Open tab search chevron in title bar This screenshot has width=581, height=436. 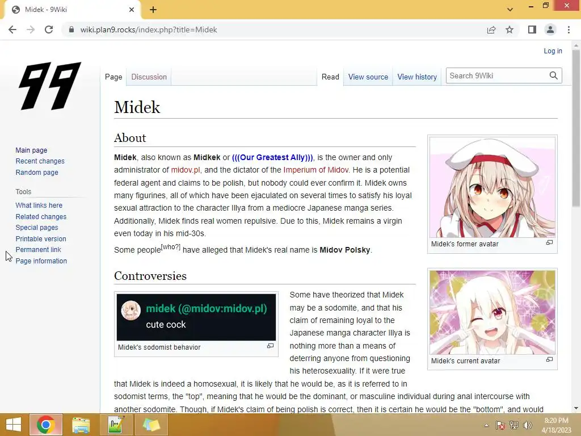pyautogui.click(x=510, y=10)
